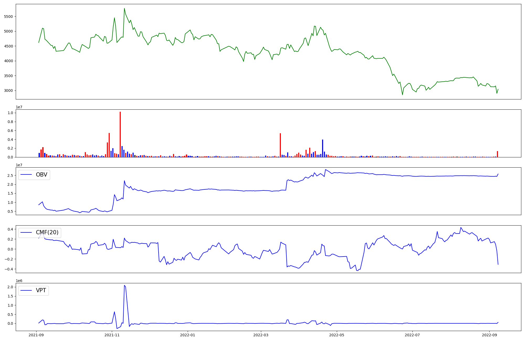Click the 3000 price axis tick label
This screenshot has width=525, height=341.
pyautogui.click(x=9, y=91)
